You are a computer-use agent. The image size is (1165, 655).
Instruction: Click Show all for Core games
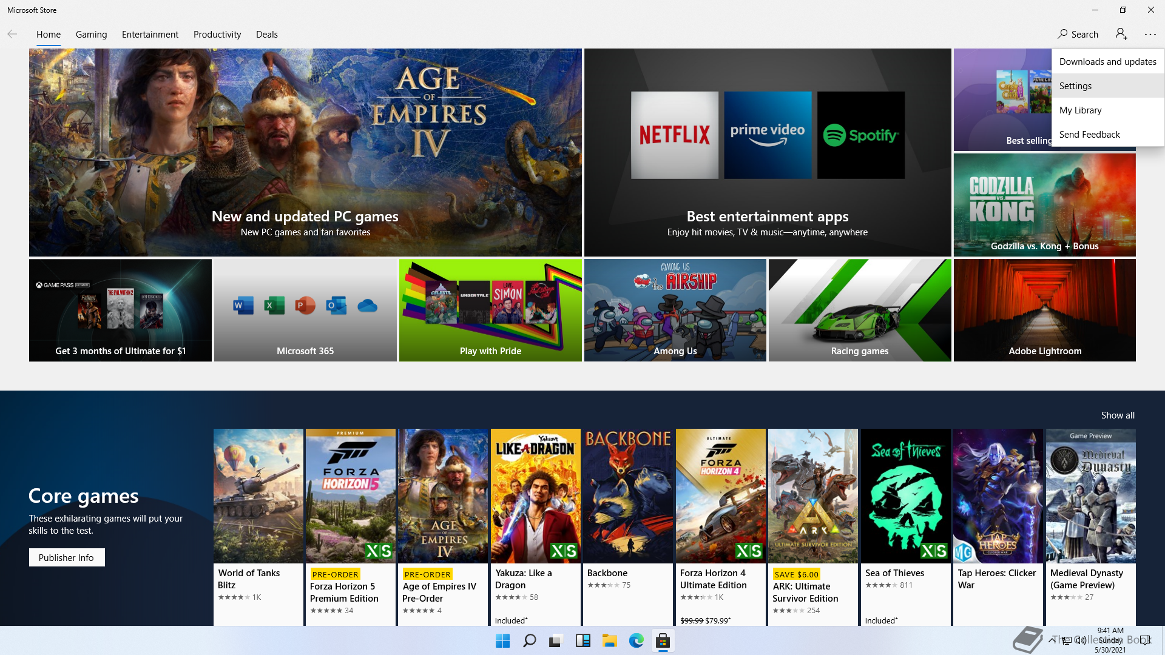coord(1118,415)
